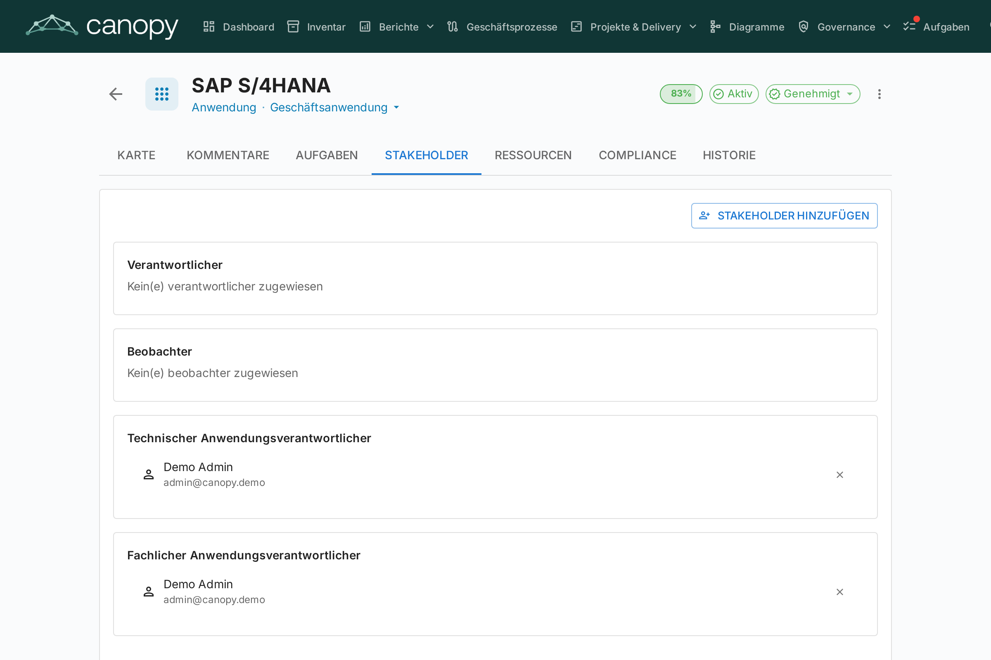The width and height of the screenshot is (991, 660).
Task: Switch to the Karte tab
Action: 137,156
